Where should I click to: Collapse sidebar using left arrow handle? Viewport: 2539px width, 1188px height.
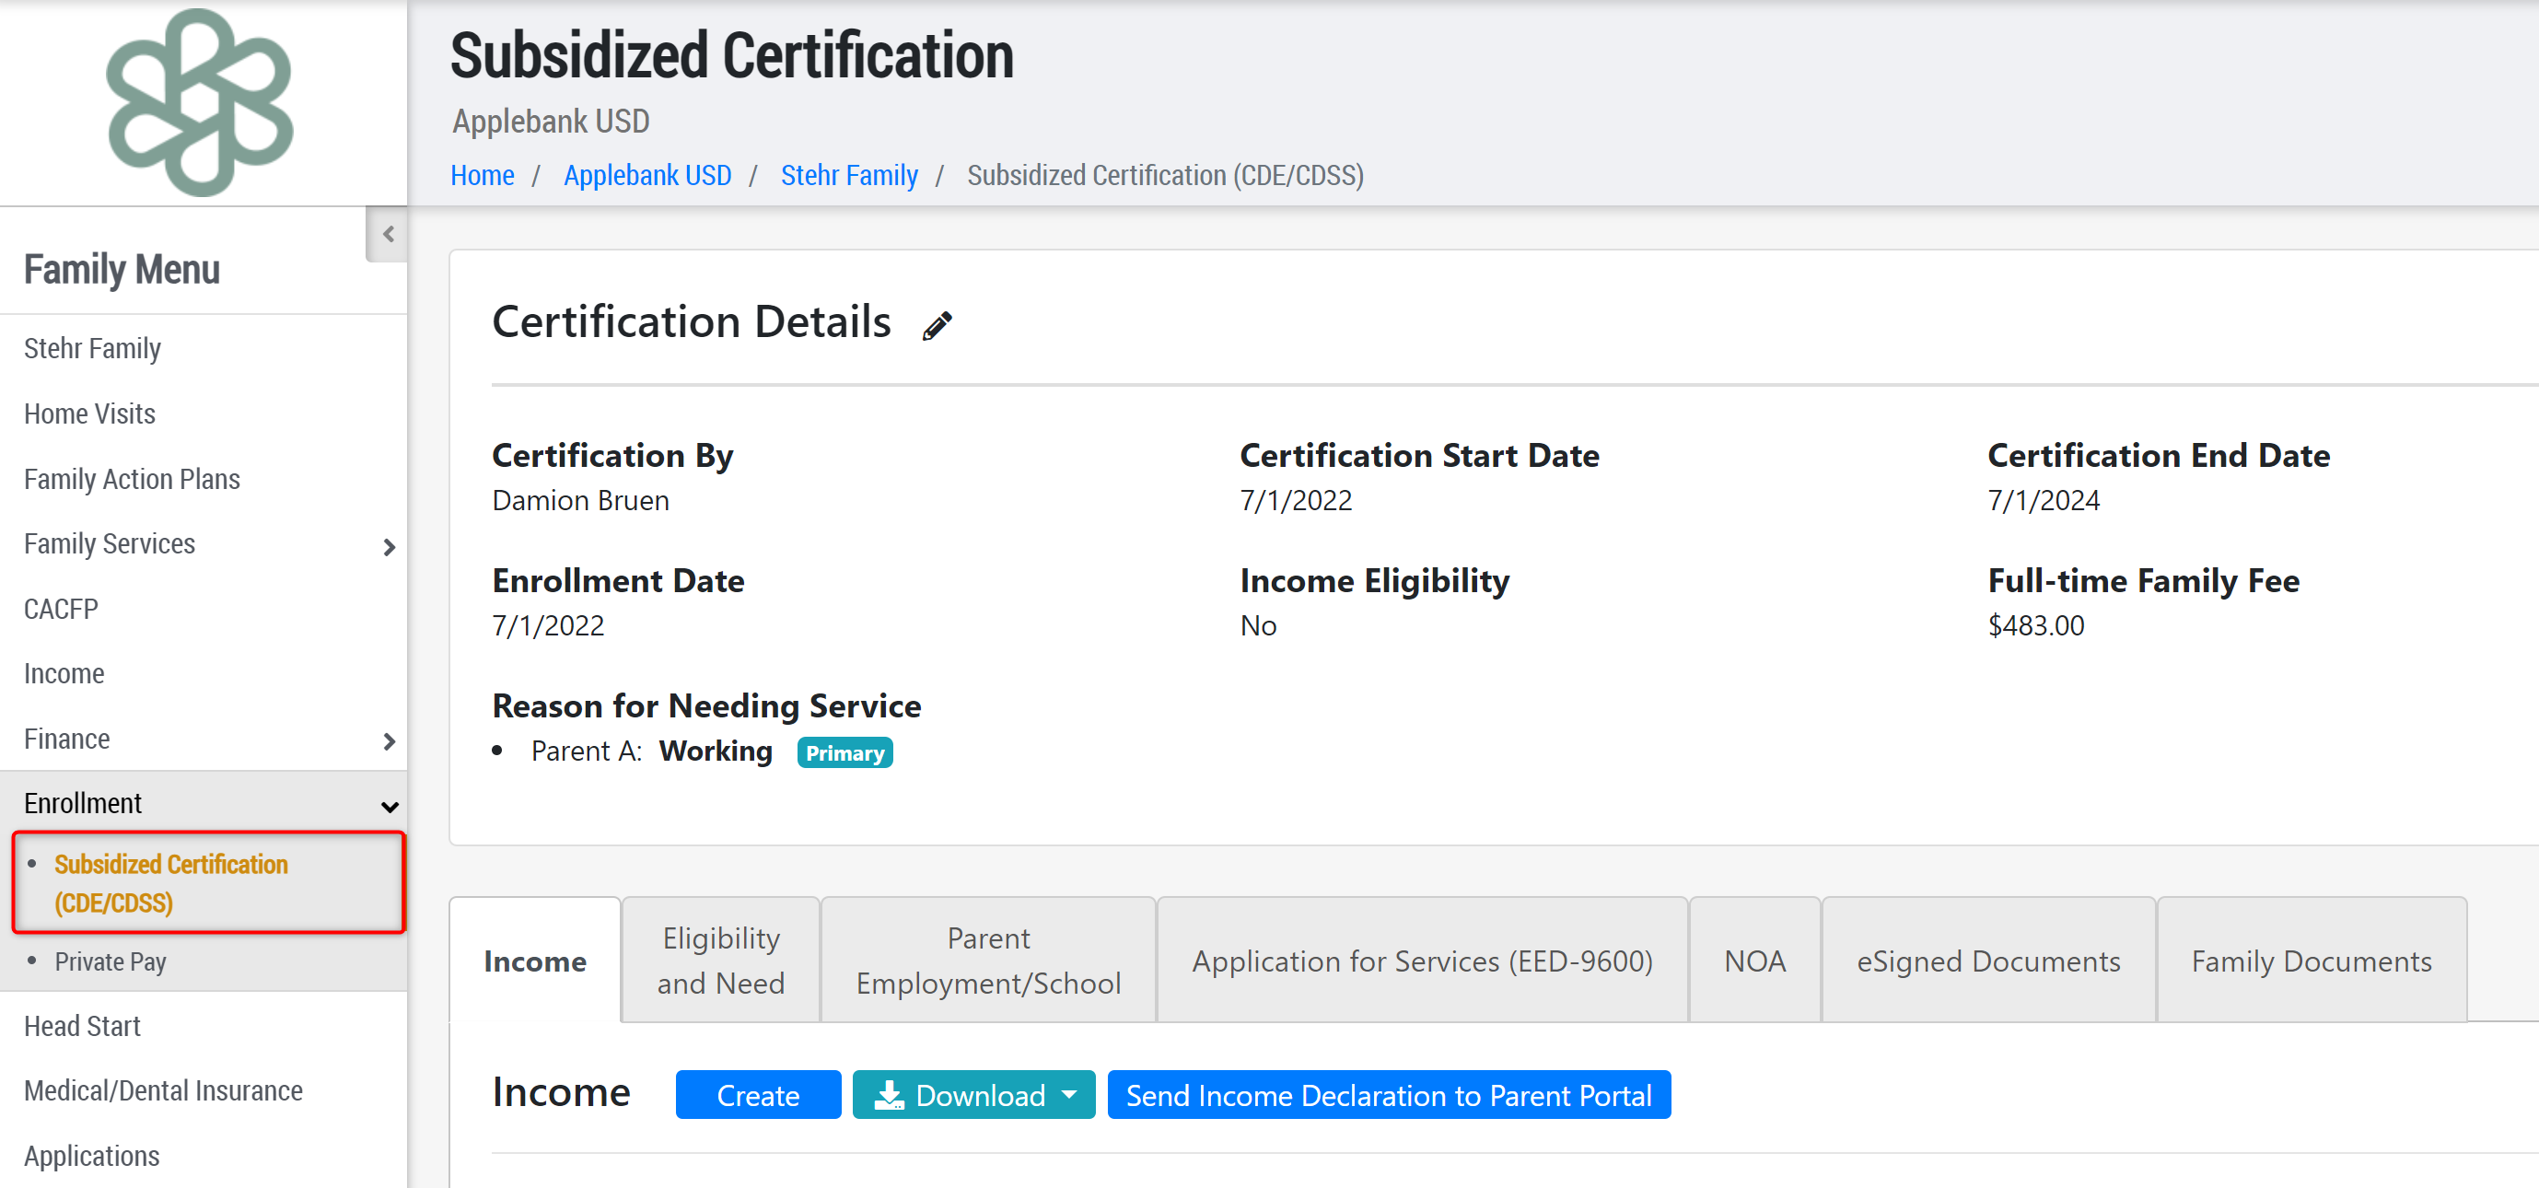tap(388, 235)
